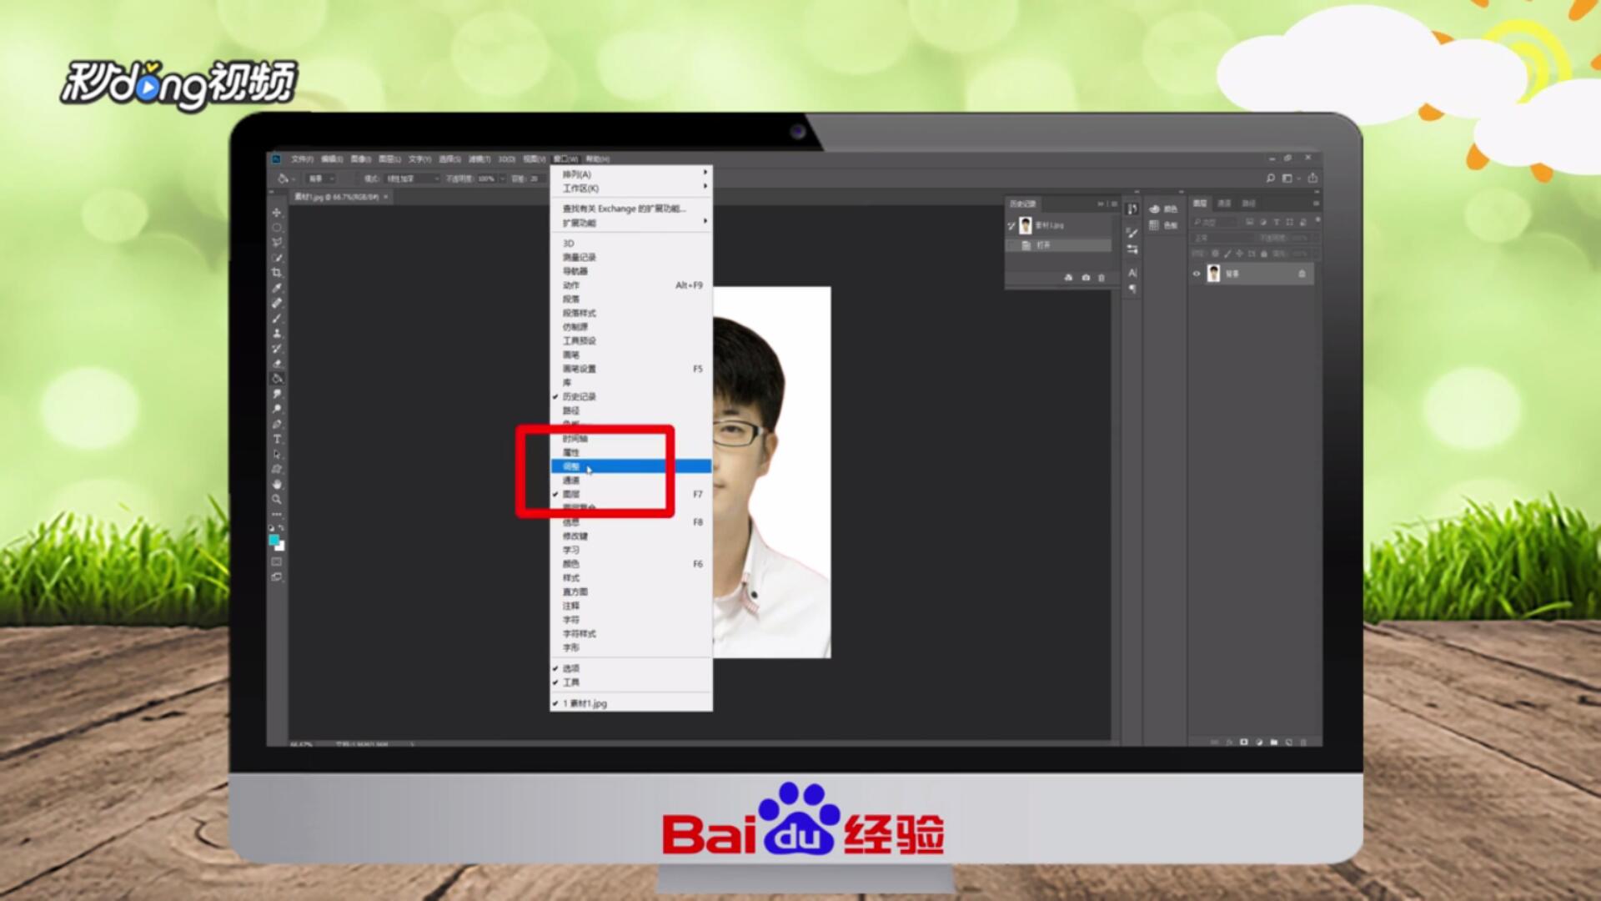Select the Move tool
The width and height of the screenshot is (1601, 901).
[277, 213]
